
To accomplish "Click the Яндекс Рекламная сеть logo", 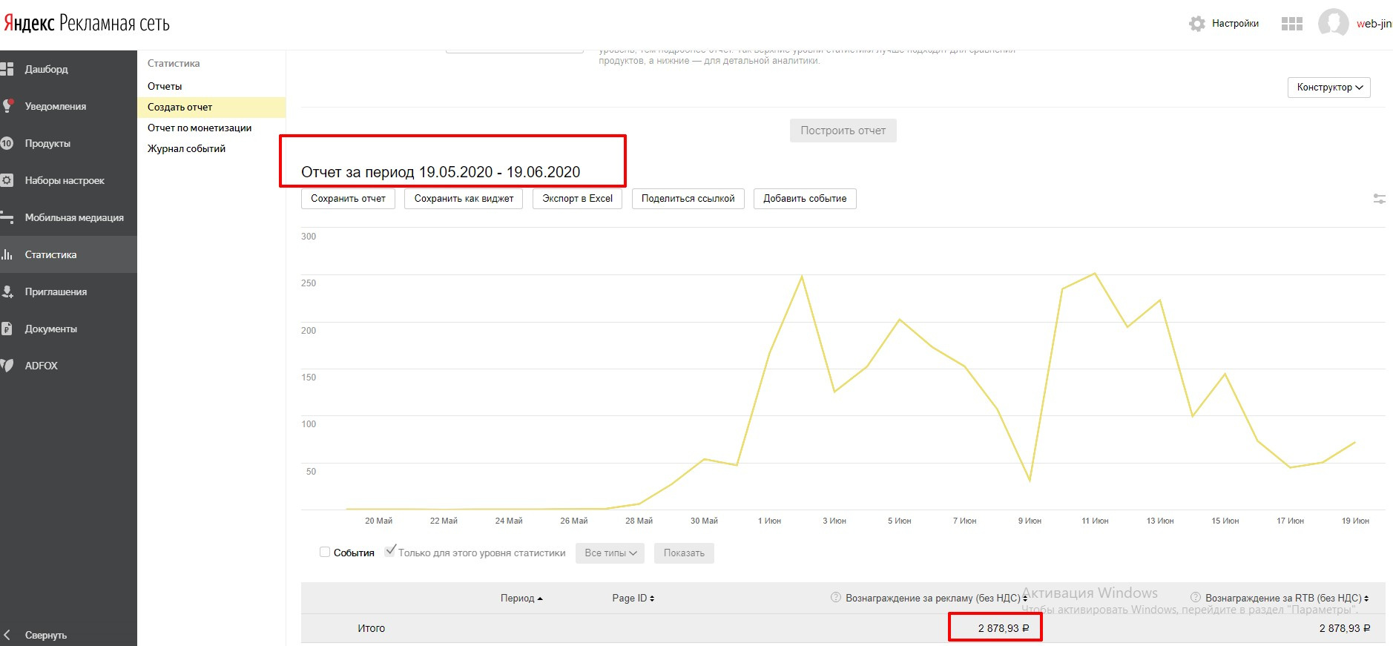I will click(x=87, y=23).
